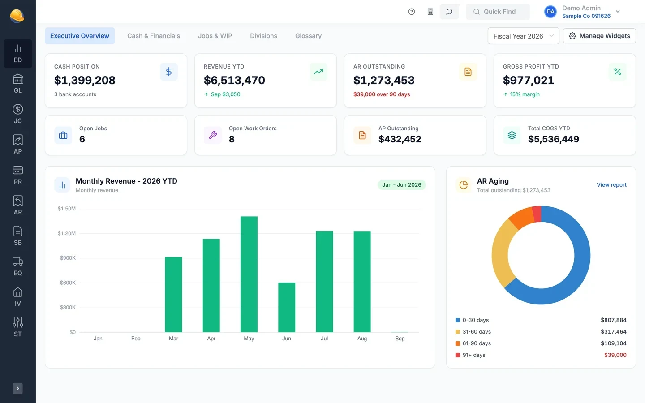Click the briefcase icon beside Open Jobs
Viewport: 645px width, 403px height.
pos(63,135)
